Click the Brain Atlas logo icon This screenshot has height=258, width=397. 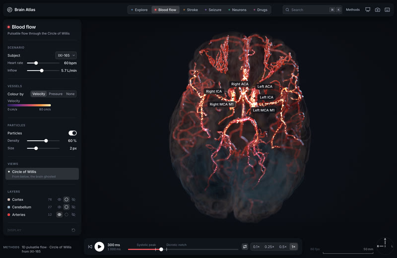[9, 9]
